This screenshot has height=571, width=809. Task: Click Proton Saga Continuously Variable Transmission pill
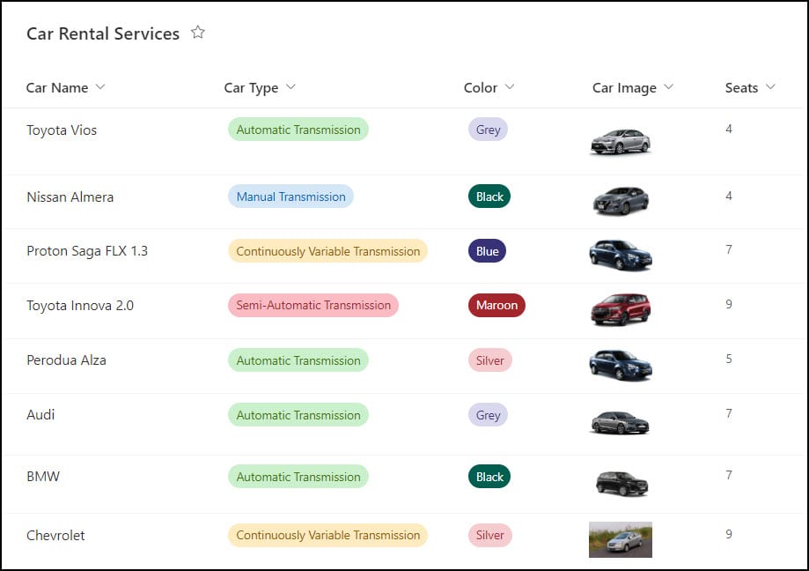(x=327, y=251)
